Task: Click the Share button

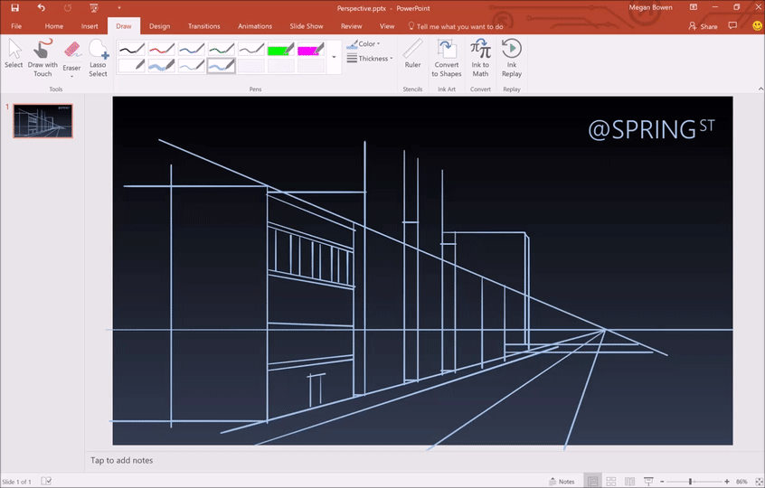Action: click(x=703, y=26)
